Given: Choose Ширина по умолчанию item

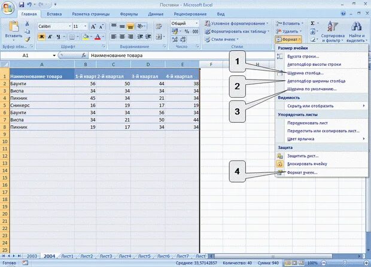Looking at the screenshot, I should 322,89.
